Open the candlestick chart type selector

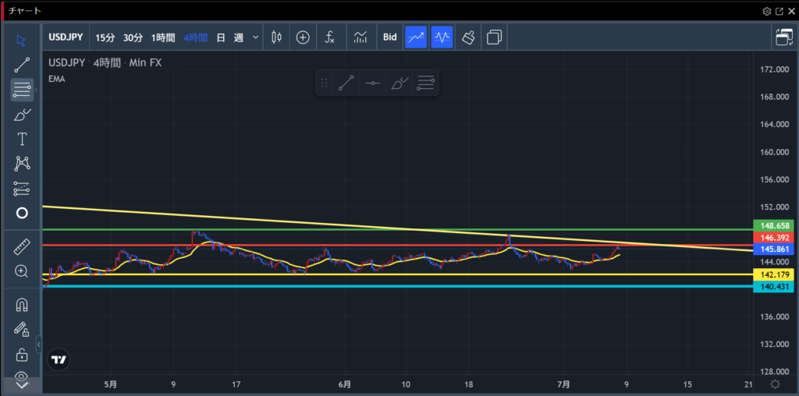(276, 37)
